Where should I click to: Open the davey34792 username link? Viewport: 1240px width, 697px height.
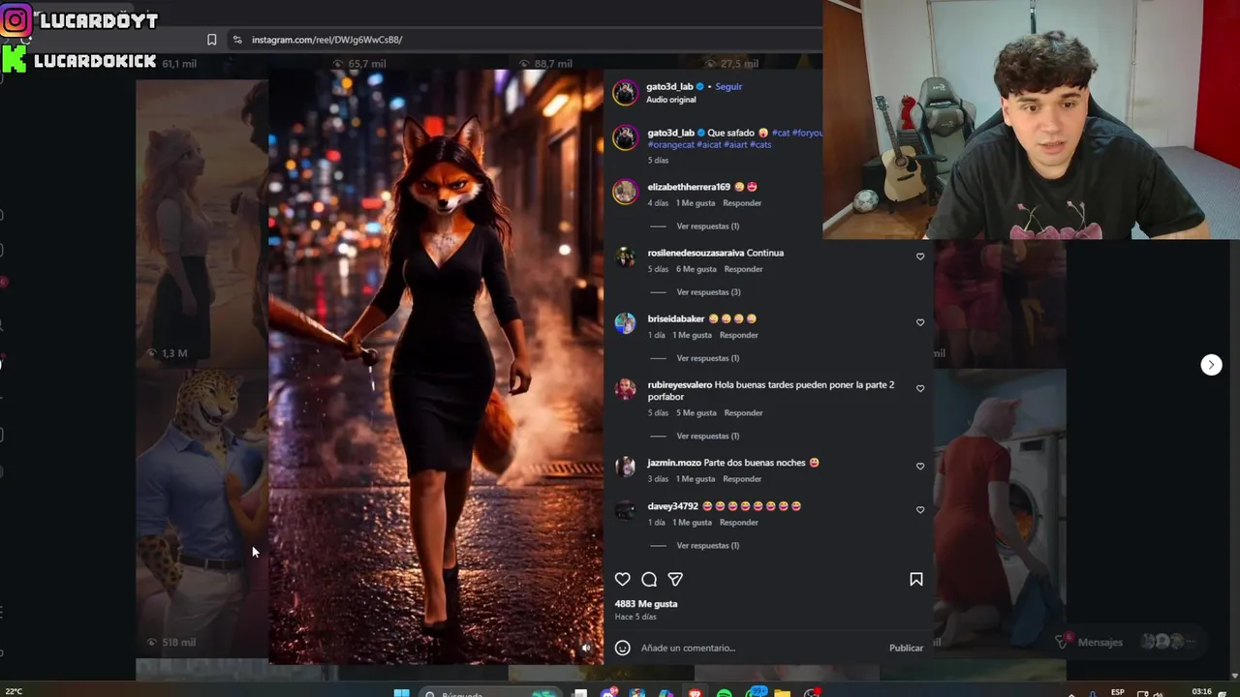tap(673, 505)
